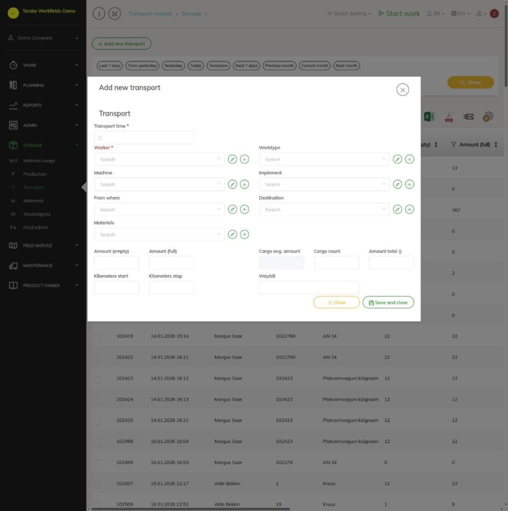Select checkbox for row 102424
This screenshot has width=508, height=511.
[x=97, y=401]
